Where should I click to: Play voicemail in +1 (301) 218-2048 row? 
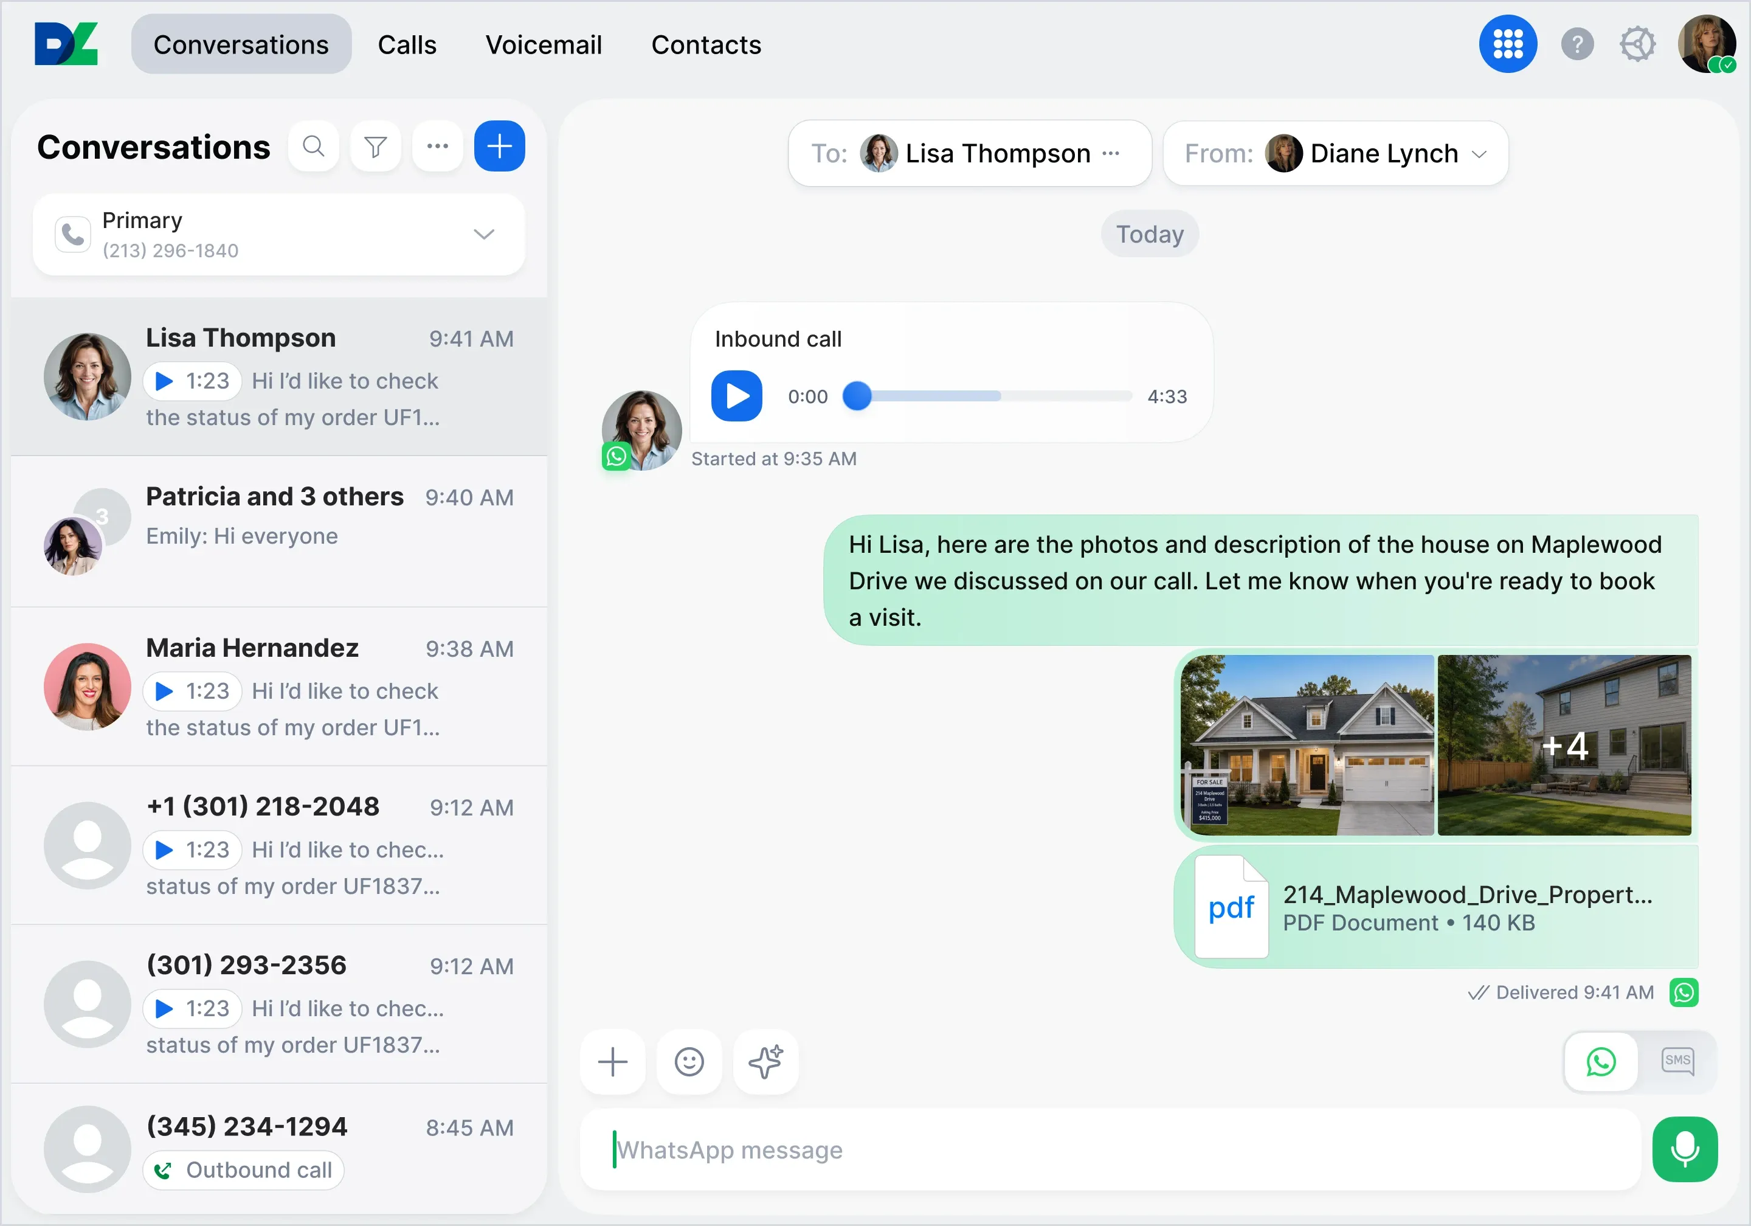(x=192, y=850)
